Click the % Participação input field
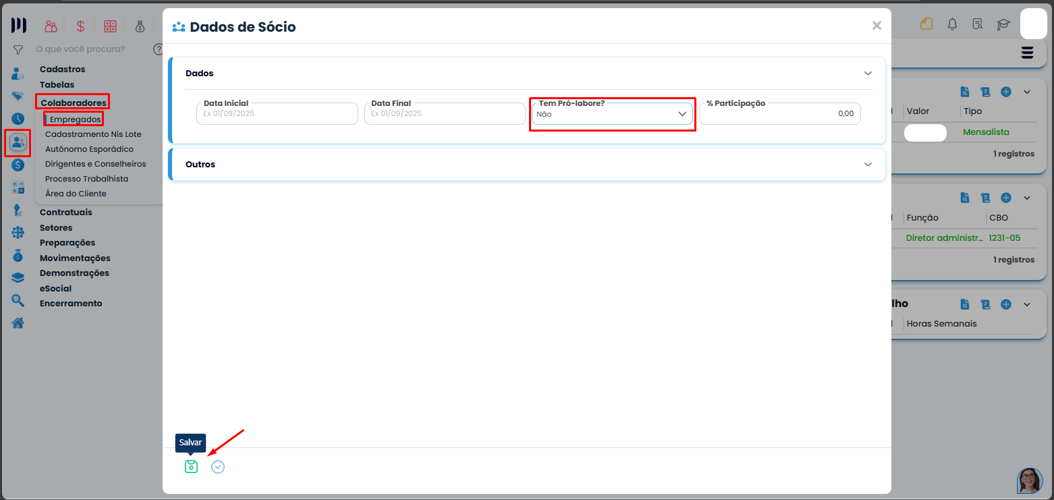 780,113
